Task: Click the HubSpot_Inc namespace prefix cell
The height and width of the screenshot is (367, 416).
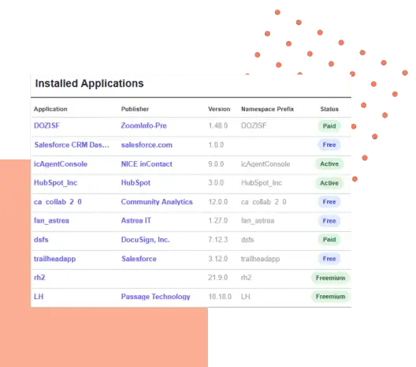Action: (x=262, y=183)
